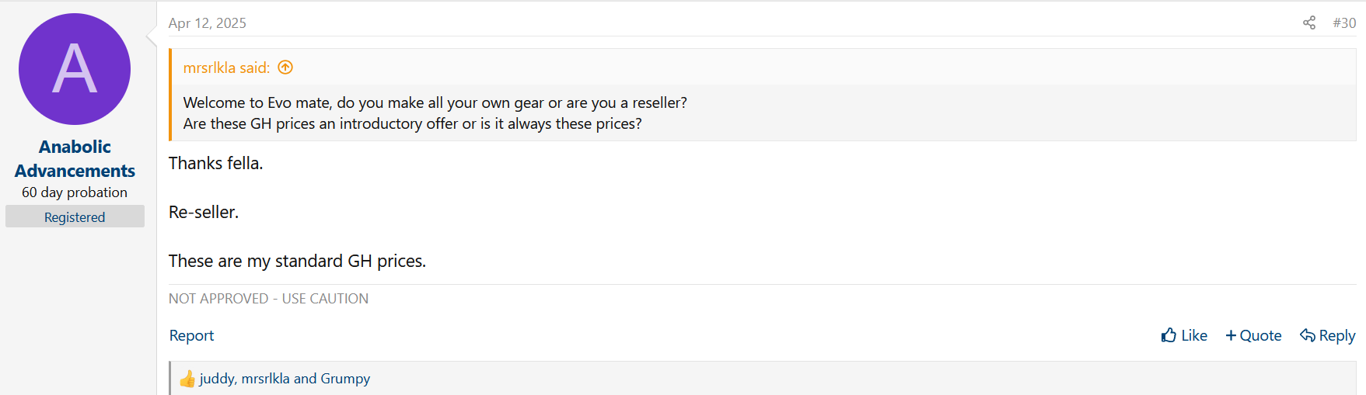This screenshot has height=395, width=1366.
Task: Add post to multi-quote with +Quote
Action: tap(1253, 335)
